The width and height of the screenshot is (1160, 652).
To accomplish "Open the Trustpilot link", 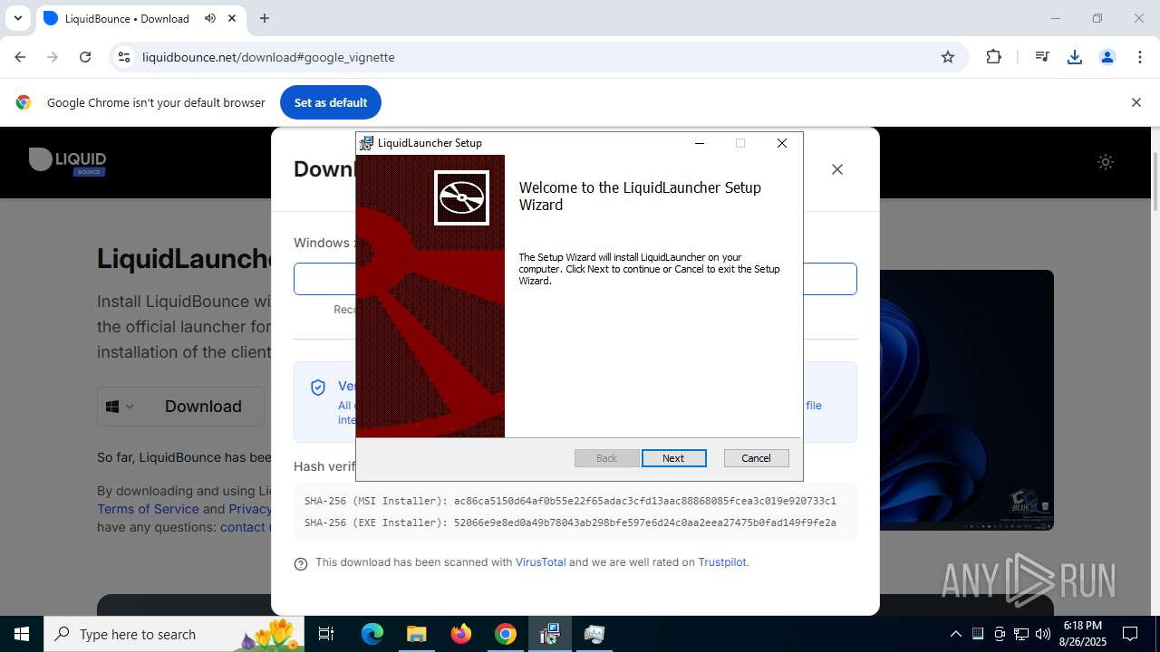I will pos(722,562).
